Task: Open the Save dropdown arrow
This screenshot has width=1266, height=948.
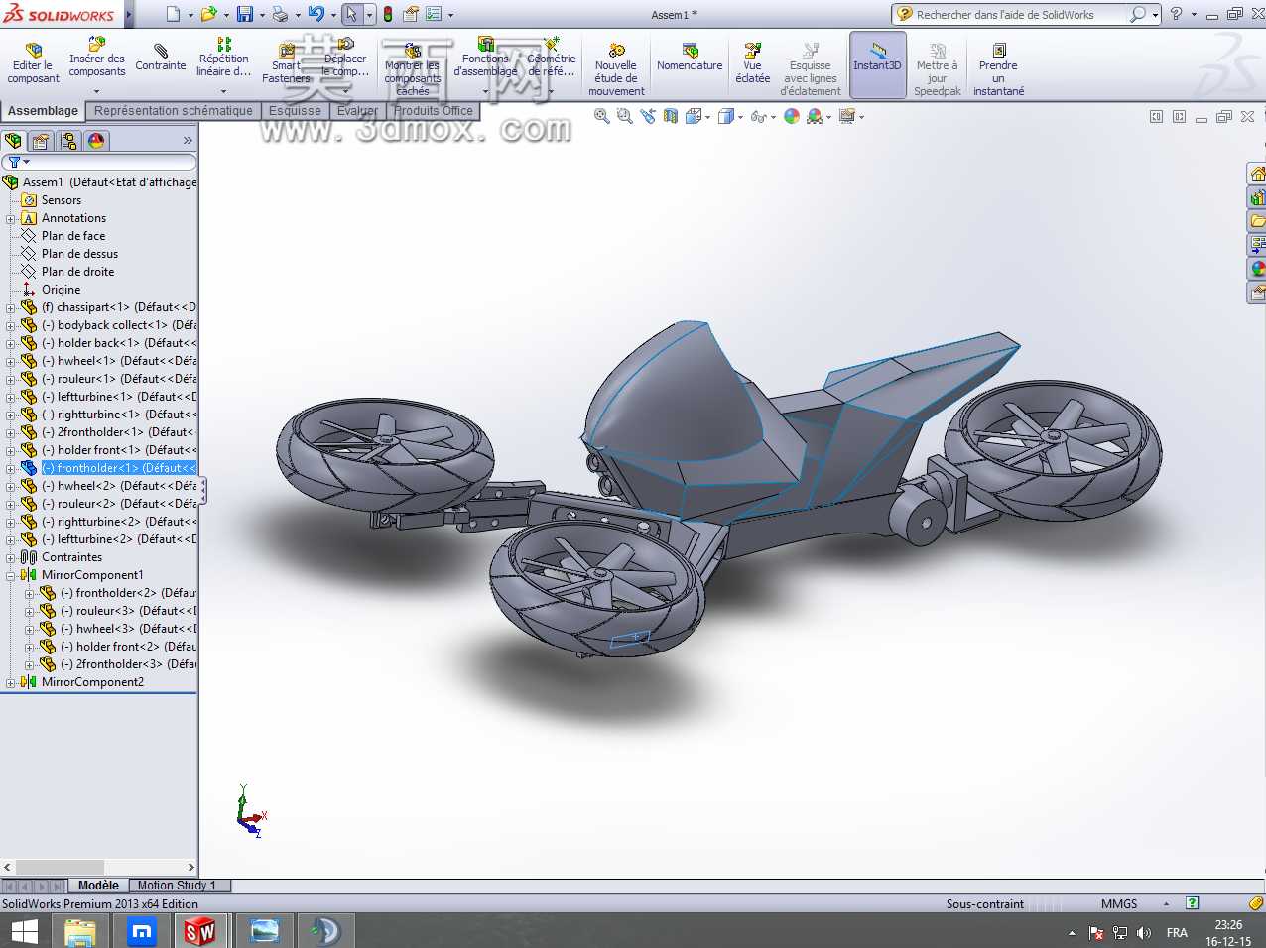Action: tap(262, 15)
